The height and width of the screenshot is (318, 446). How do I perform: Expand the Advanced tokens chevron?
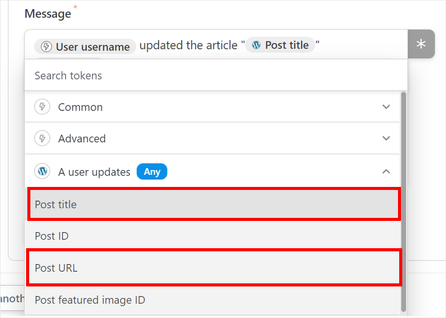click(x=386, y=138)
